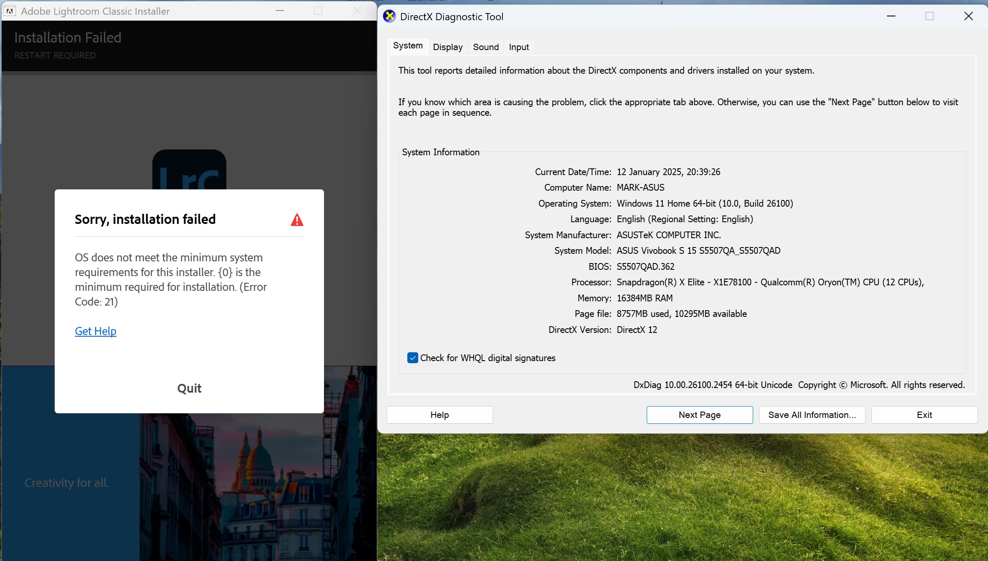Click the Next Page button
Viewport: 988px width, 561px height.
[x=699, y=415]
